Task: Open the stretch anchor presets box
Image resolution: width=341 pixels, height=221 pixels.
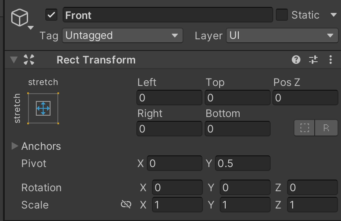Action: pos(43,108)
